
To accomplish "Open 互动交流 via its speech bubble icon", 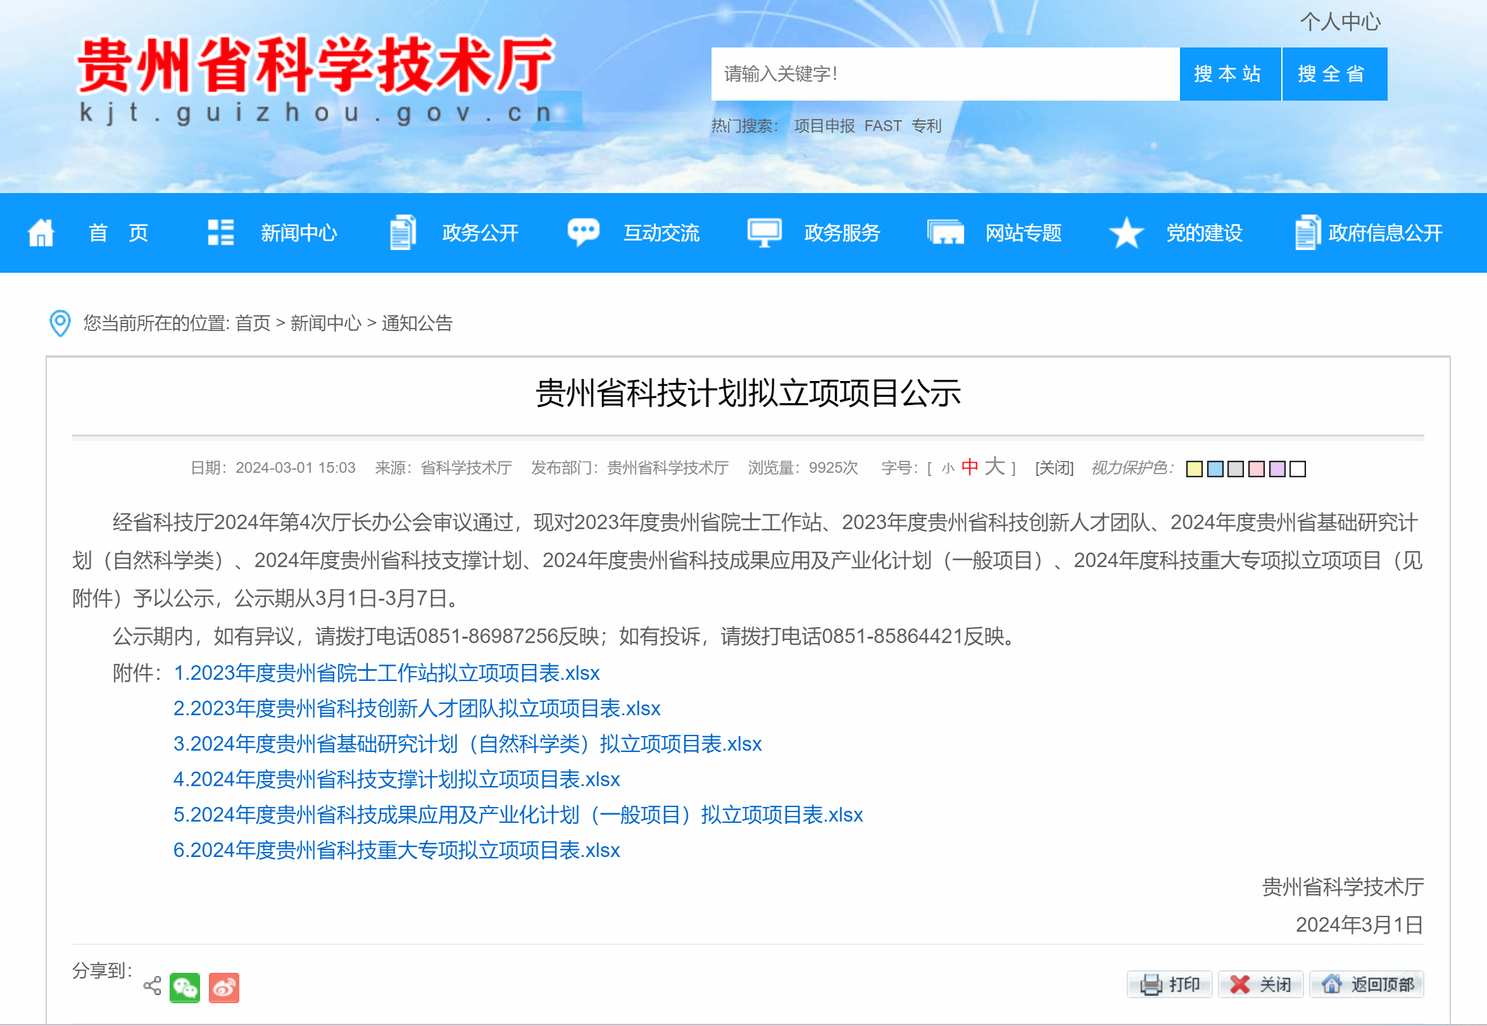I will [x=582, y=233].
